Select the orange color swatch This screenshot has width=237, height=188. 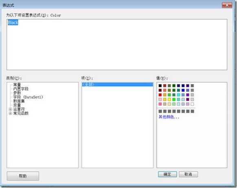165,95
